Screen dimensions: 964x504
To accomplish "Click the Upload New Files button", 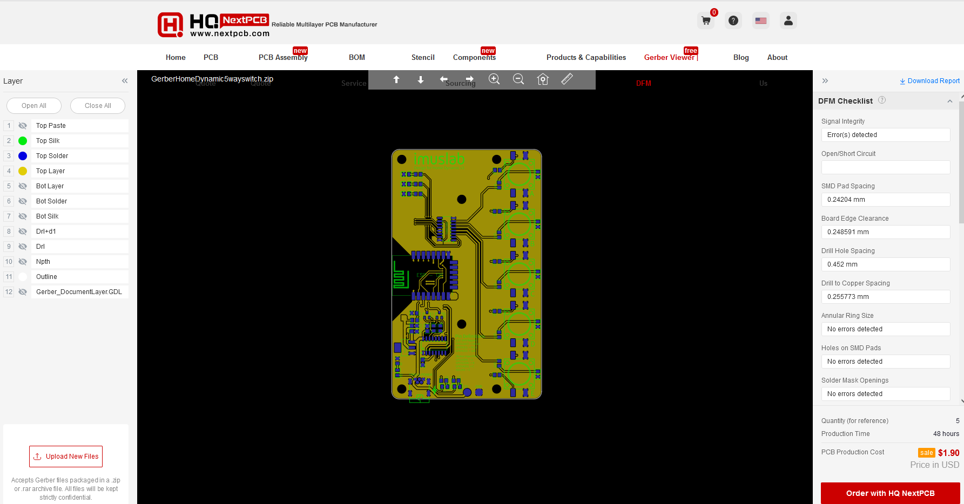I will tap(66, 457).
